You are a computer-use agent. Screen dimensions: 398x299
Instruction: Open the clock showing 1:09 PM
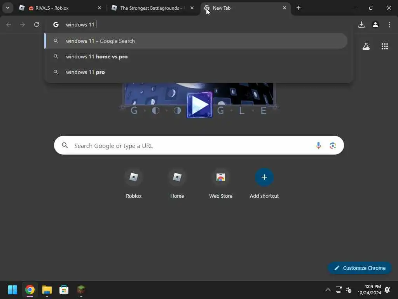(x=370, y=290)
